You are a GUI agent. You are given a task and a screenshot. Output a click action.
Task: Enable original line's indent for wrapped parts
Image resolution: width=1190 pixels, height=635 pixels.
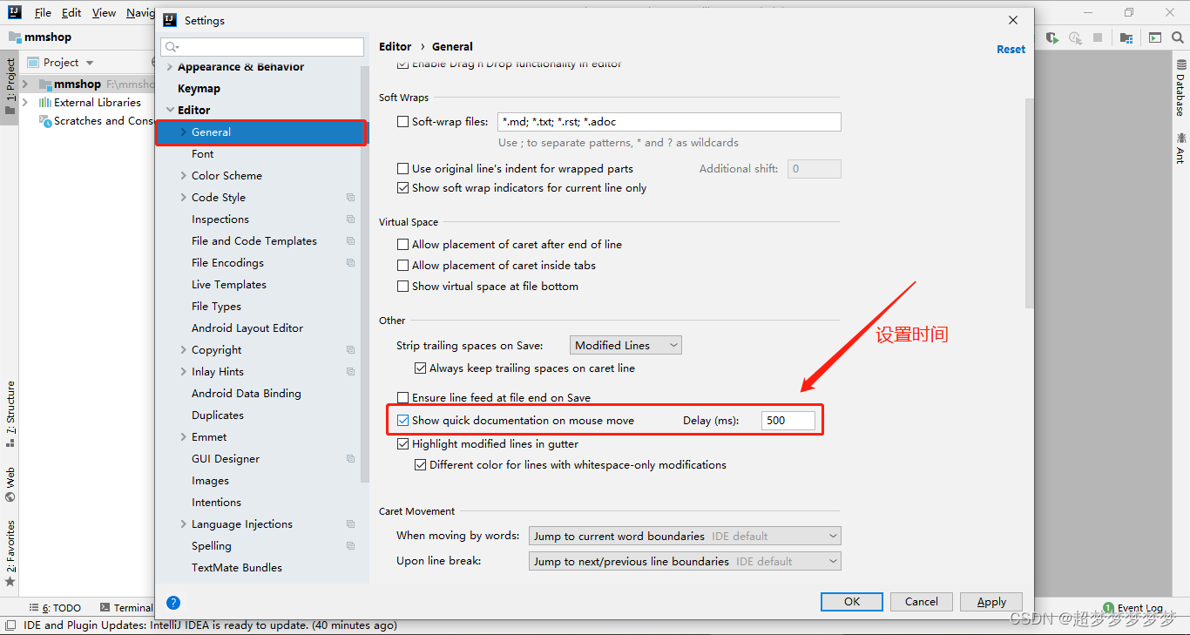click(x=402, y=169)
